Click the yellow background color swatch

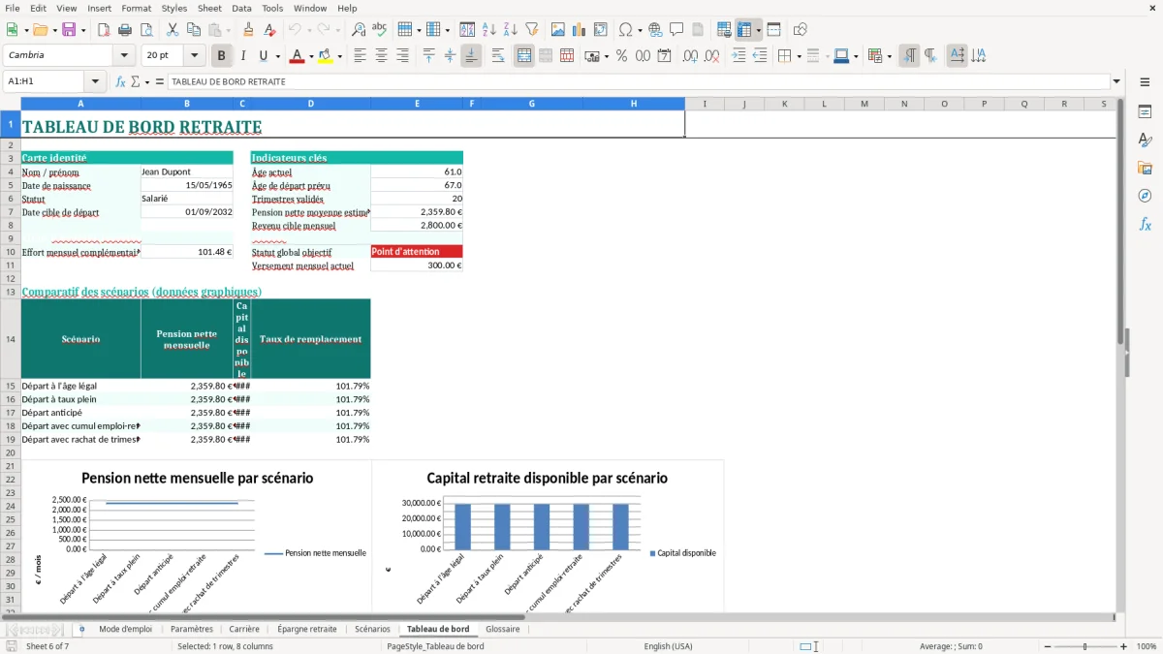pyautogui.click(x=326, y=56)
